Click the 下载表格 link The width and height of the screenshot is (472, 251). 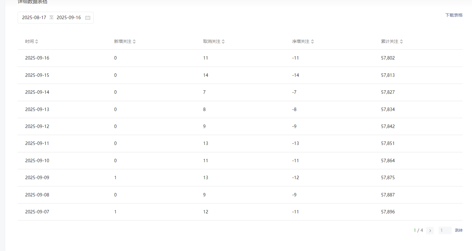(454, 15)
